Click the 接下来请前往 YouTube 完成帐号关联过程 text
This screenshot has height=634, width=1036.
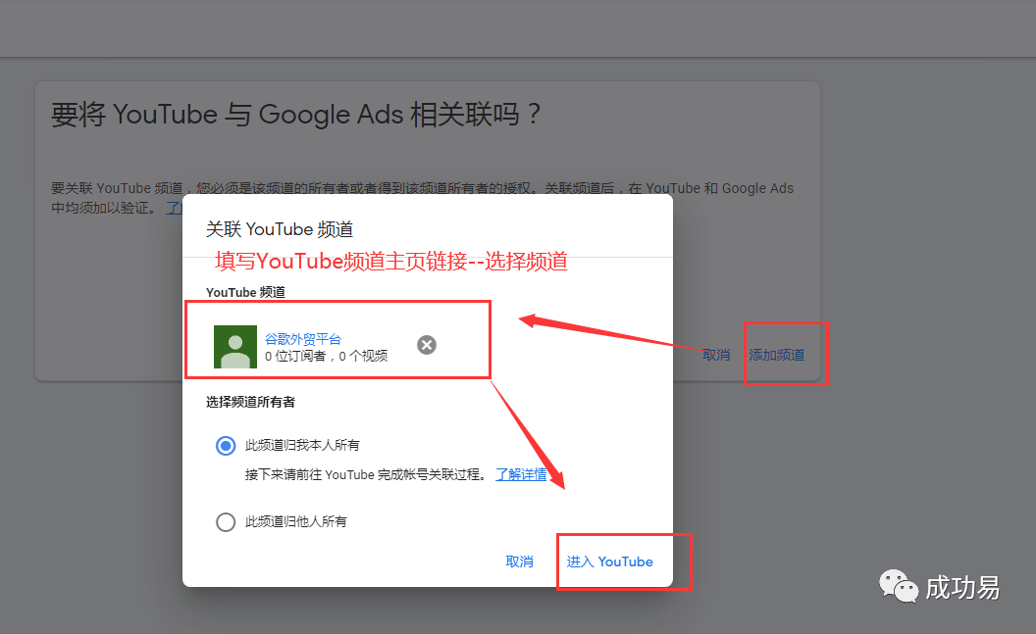point(367,474)
